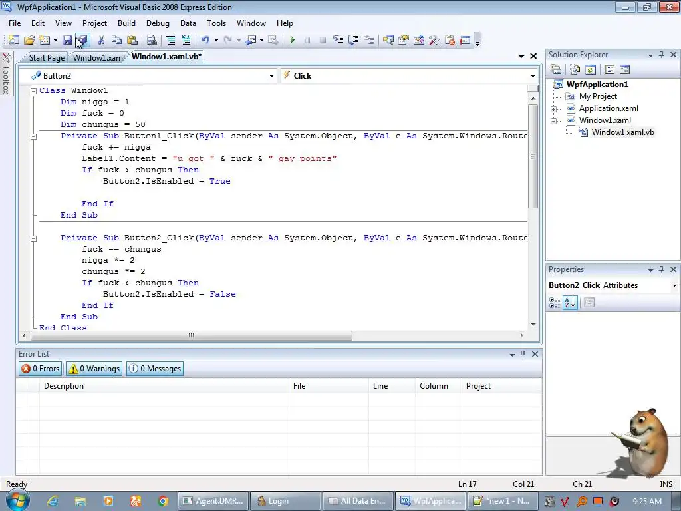Toggle the 0 Warnings filter

94,369
